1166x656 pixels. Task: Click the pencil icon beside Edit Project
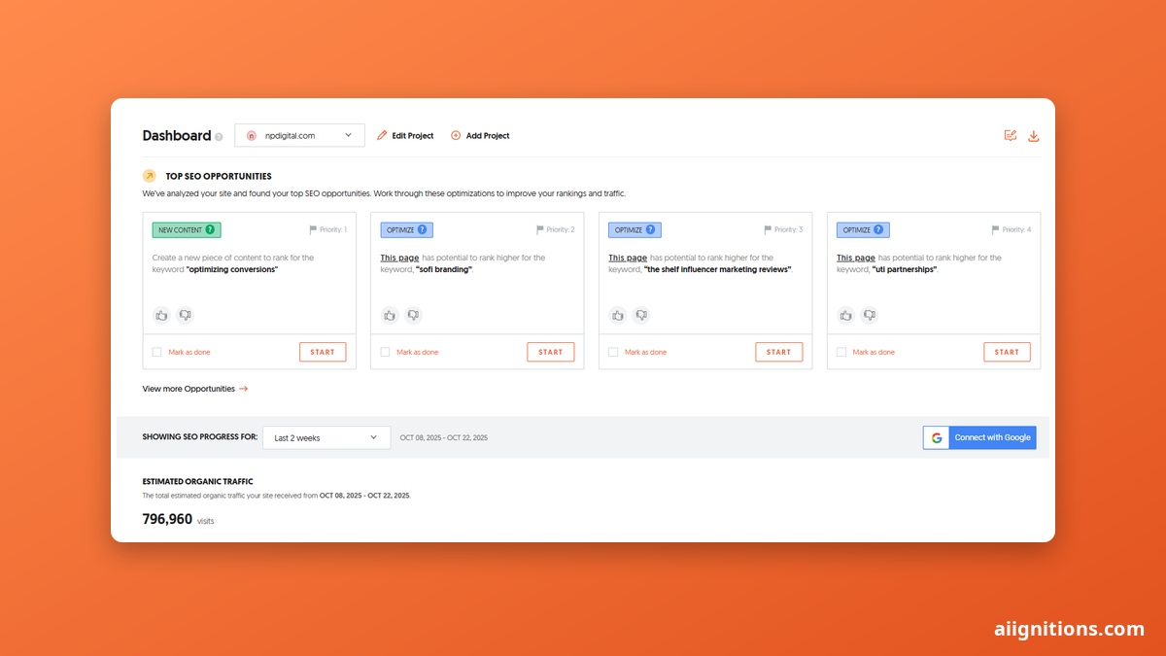click(382, 136)
